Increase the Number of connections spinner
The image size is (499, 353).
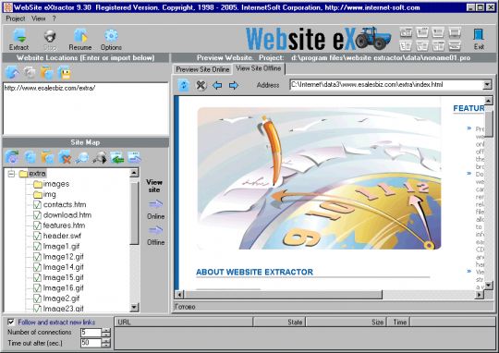point(106,330)
